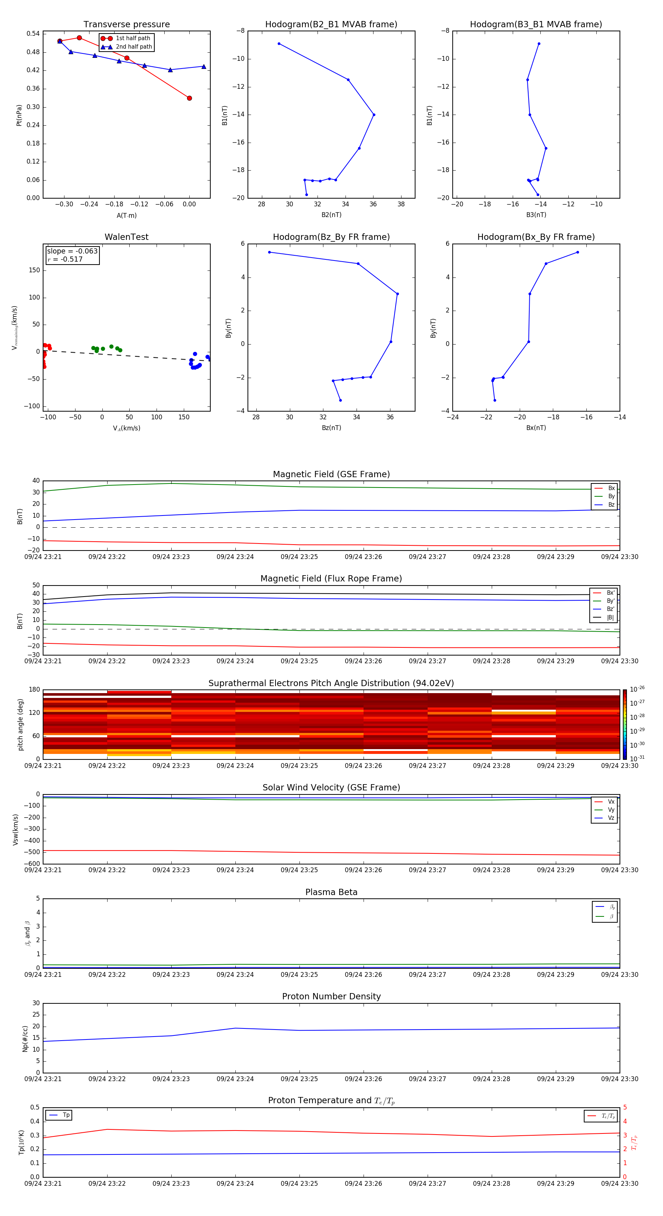Click the By' entry in flux rope legend
The width and height of the screenshot is (663, 1216).
pyautogui.click(x=604, y=601)
